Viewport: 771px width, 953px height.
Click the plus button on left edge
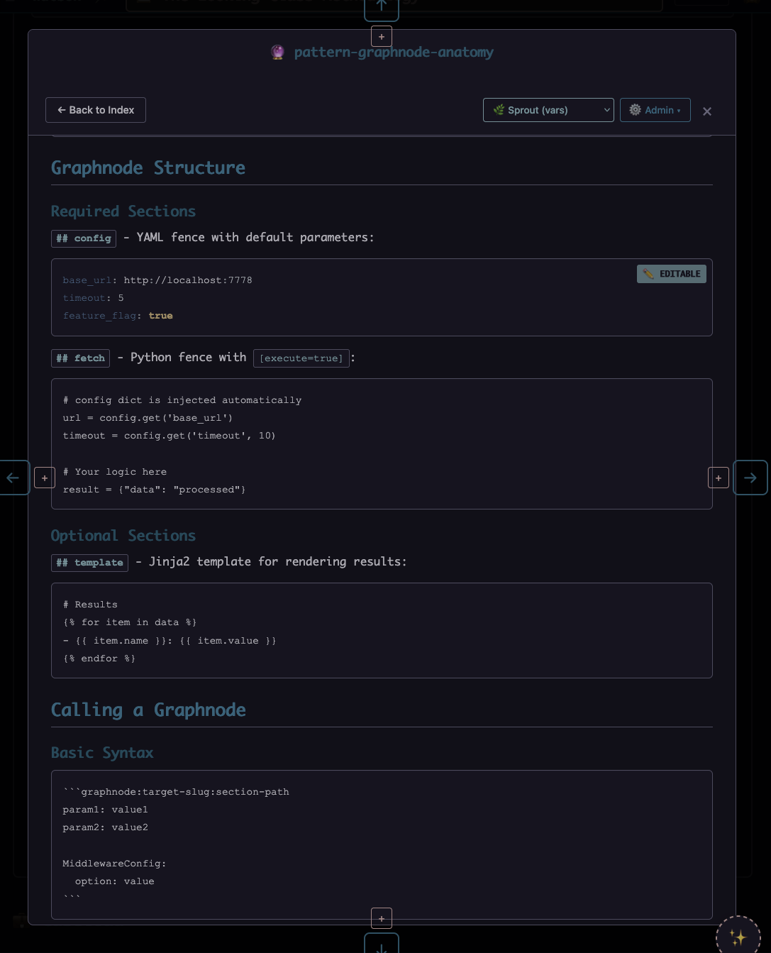tap(45, 478)
